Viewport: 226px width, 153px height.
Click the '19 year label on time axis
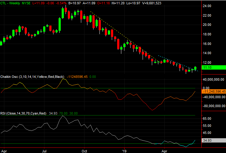[124, 151]
